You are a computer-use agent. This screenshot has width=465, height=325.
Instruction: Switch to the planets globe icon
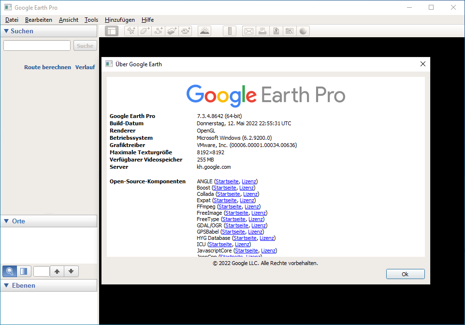click(x=303, y=31)
